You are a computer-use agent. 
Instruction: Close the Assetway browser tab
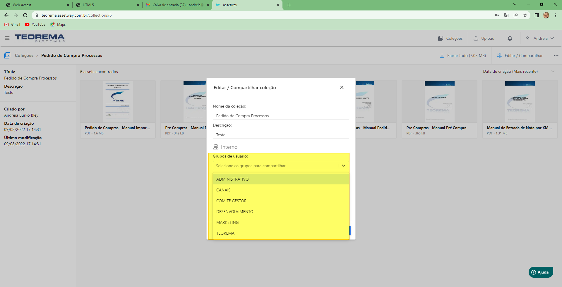pyautogui.click(x=278, y=5)
